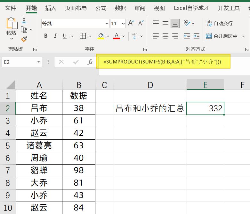250x214 pixels.
Task: Switch to the 视图 View tab
Action: [x=159, y=8]
